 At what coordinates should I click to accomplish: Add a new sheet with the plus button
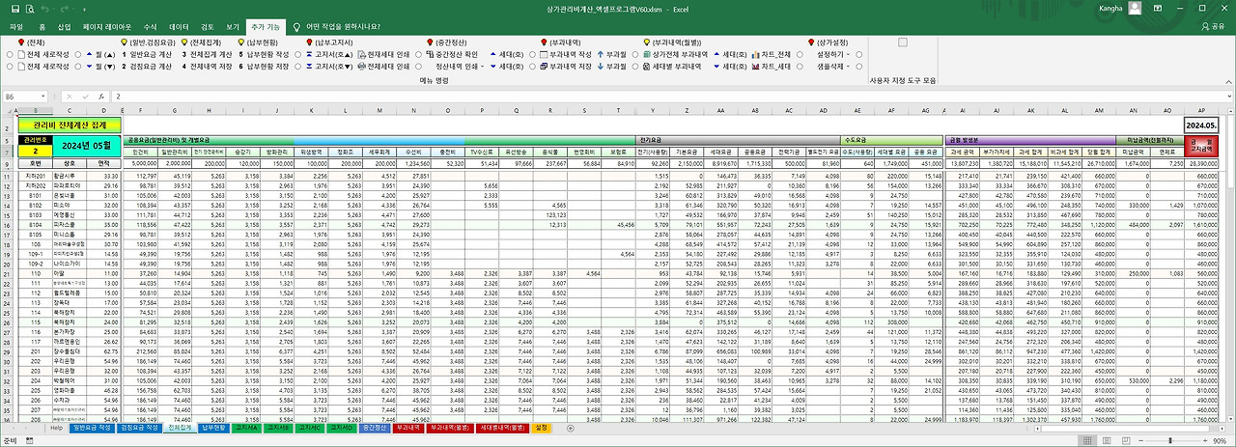click(x=570, y=428)
